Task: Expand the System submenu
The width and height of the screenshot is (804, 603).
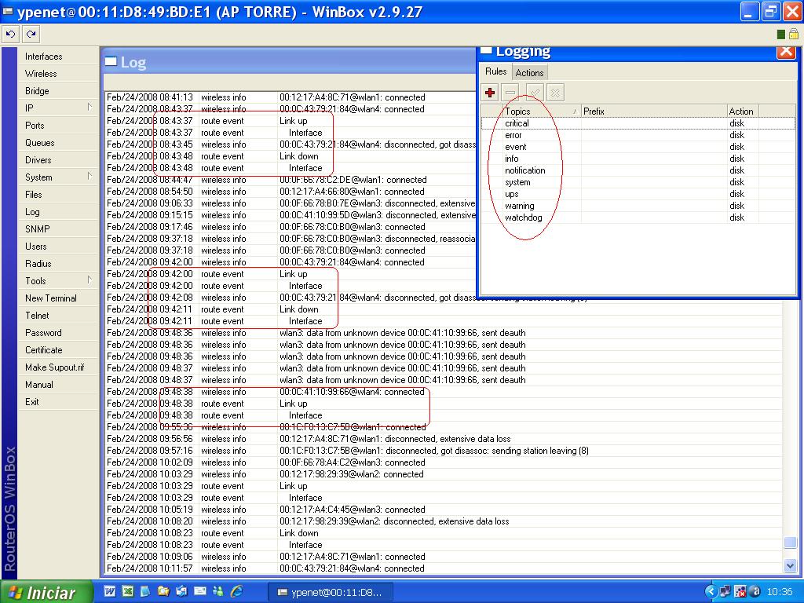Action: (58, 177)
